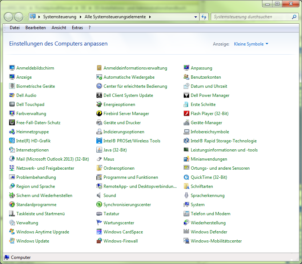
Task: Click the Alle Systemsteuerungselemente breadcrumb
Action: pos(115,17)
